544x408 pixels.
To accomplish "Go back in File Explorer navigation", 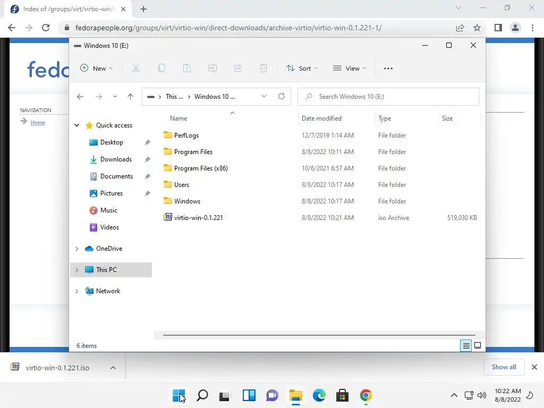I will [80, 97].
